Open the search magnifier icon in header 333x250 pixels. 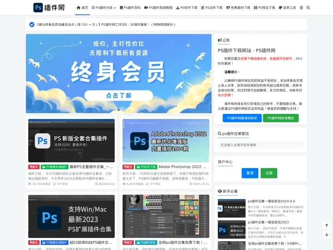[308, 8]
